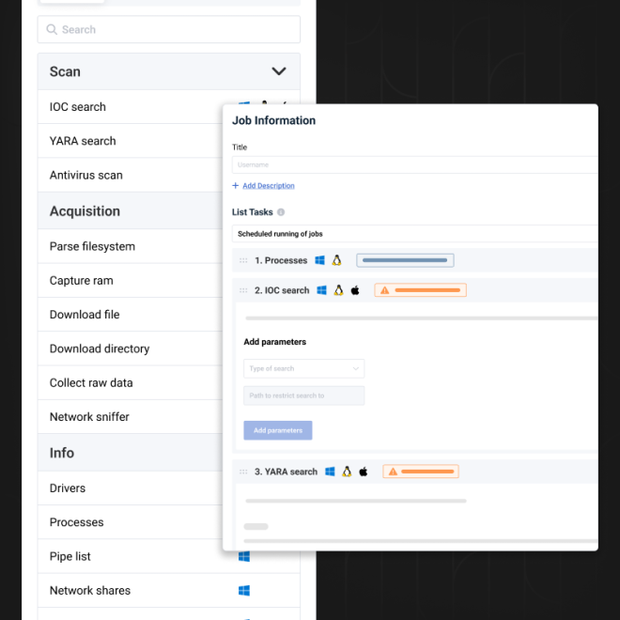
Task: Collapse the Scan section chevron
Action: [x=279, y=71]
